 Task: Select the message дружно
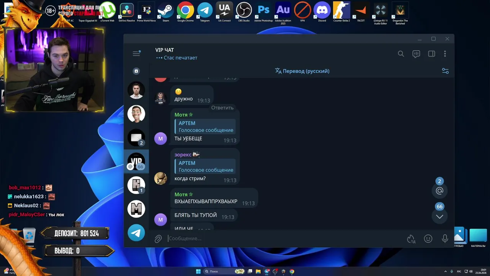(183, 99)
